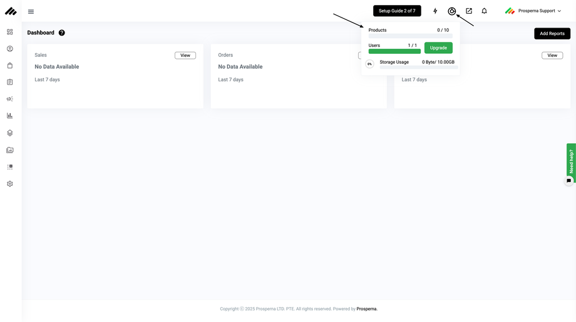The image size is (576, 322).
Task: Click the Add Reports button
Action: point(552,33)
